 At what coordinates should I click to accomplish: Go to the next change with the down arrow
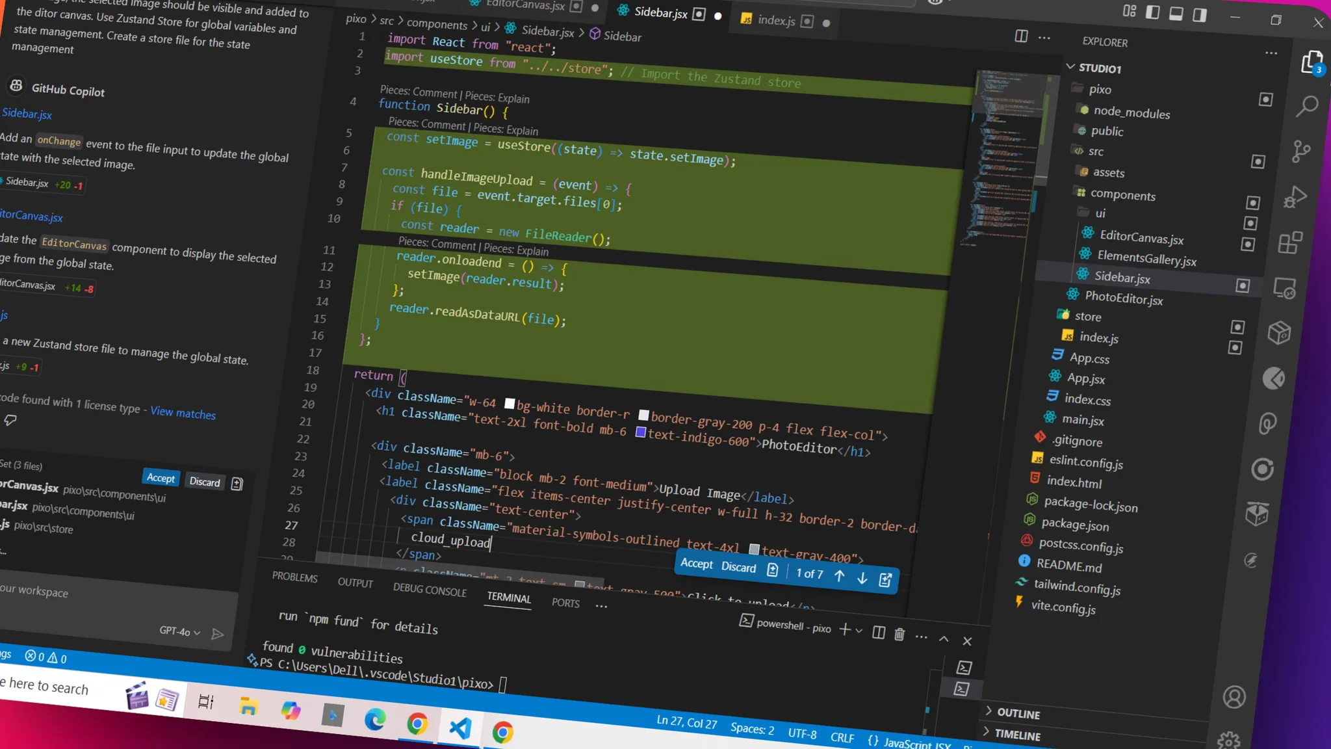[862, 578]
